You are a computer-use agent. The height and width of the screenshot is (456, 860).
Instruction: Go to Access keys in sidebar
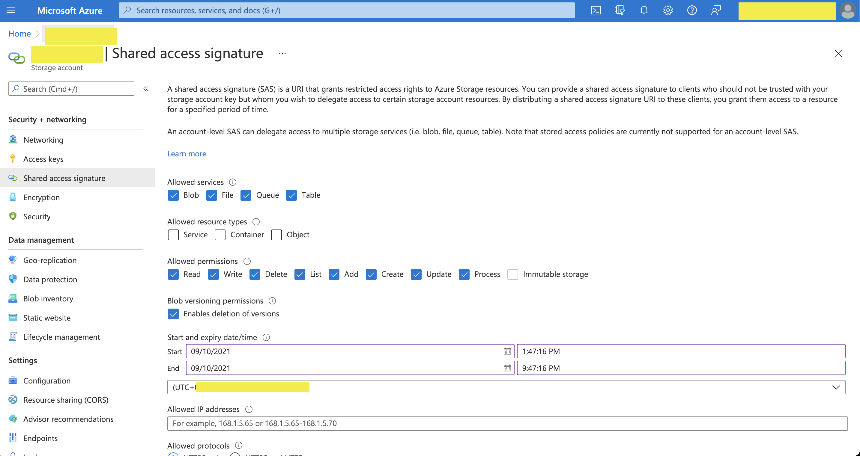click(x=43, y=159)
